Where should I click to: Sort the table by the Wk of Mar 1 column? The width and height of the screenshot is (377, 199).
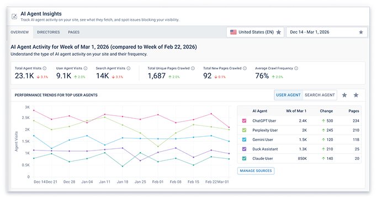(296, 111)
